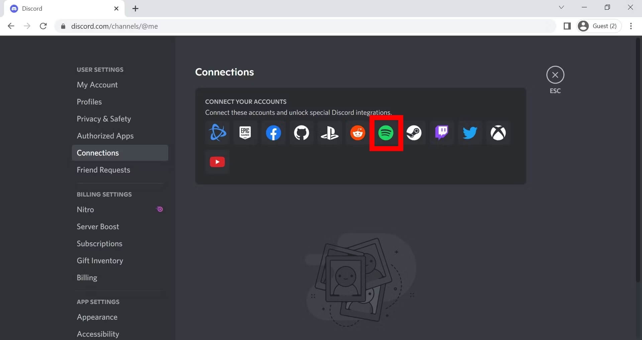Connect your GitHub account
Screen dimensions: 642x340
coord(301,133)
